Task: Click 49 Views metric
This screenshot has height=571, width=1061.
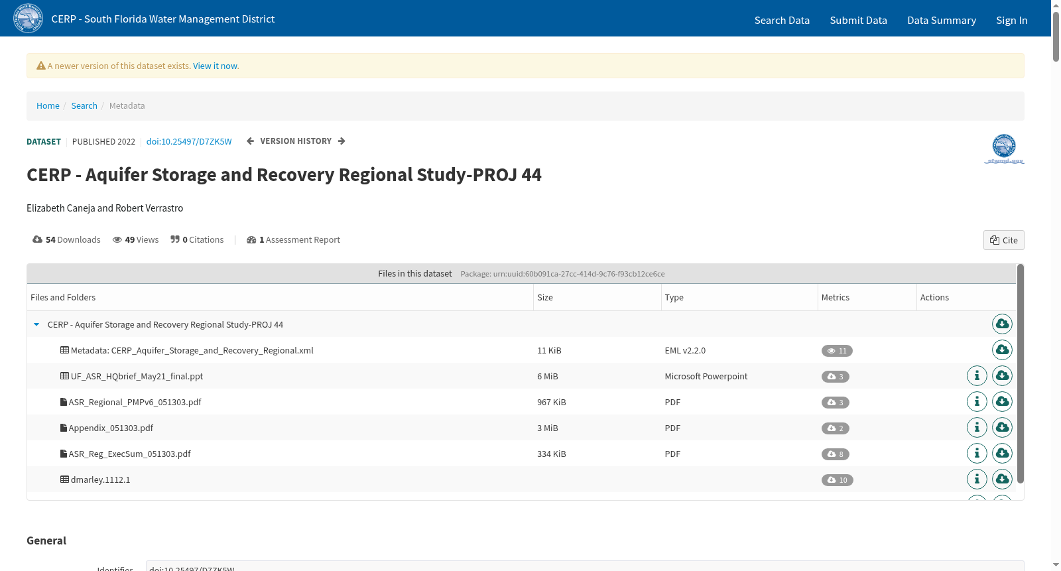Action: pos(135,239)
